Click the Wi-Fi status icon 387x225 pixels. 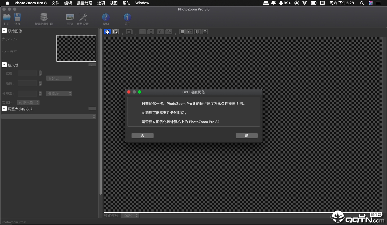pyautogui.click(x=304, y=3)
